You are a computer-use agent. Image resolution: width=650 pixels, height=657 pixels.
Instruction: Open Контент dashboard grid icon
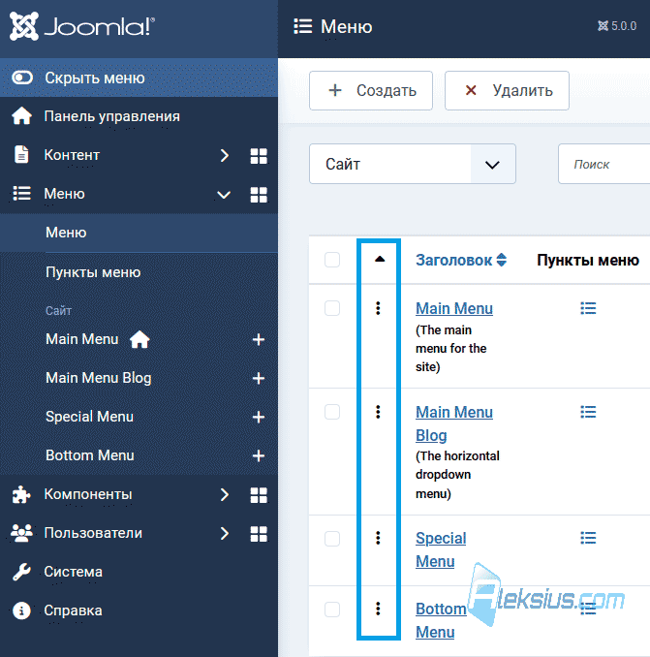pos(259,156)
